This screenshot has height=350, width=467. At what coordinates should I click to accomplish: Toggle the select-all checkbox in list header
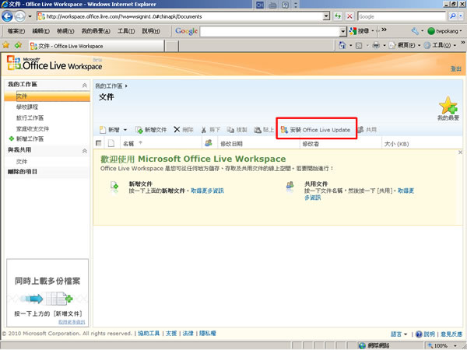pyautogui.click(x=99, y=143)
